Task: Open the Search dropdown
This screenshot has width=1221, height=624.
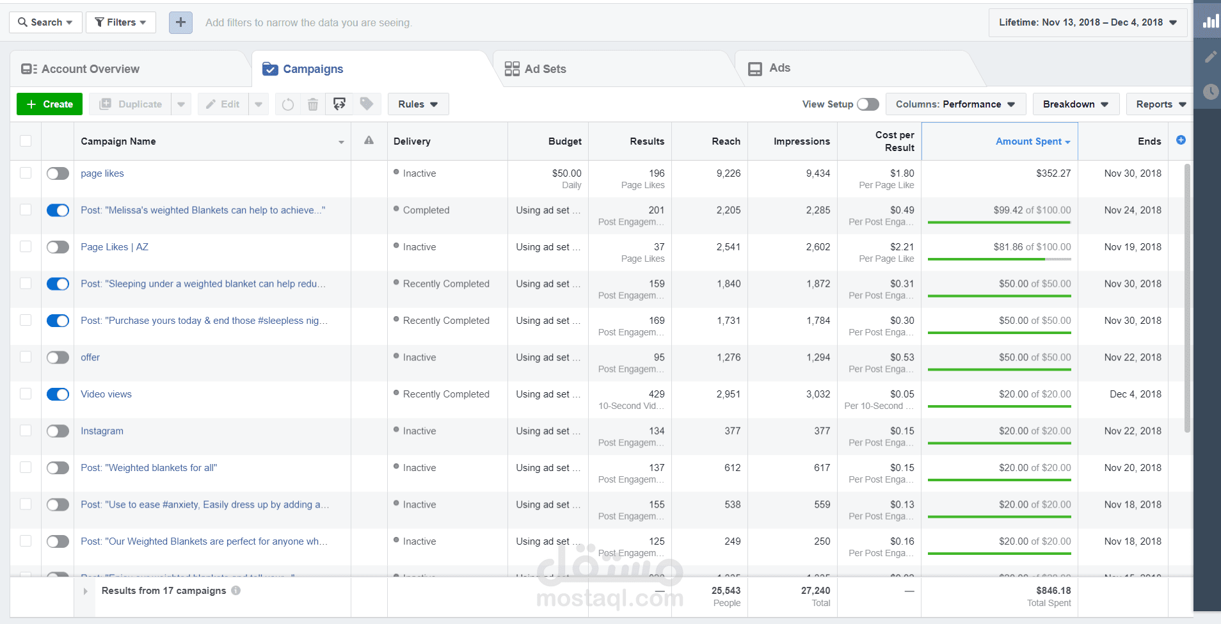Action: coord(45,22)
